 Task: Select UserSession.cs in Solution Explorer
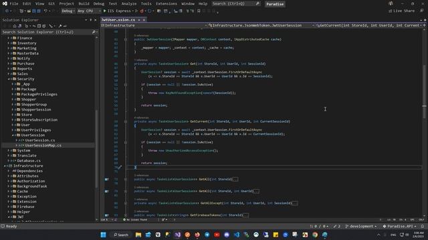click(x=40, y=140)
